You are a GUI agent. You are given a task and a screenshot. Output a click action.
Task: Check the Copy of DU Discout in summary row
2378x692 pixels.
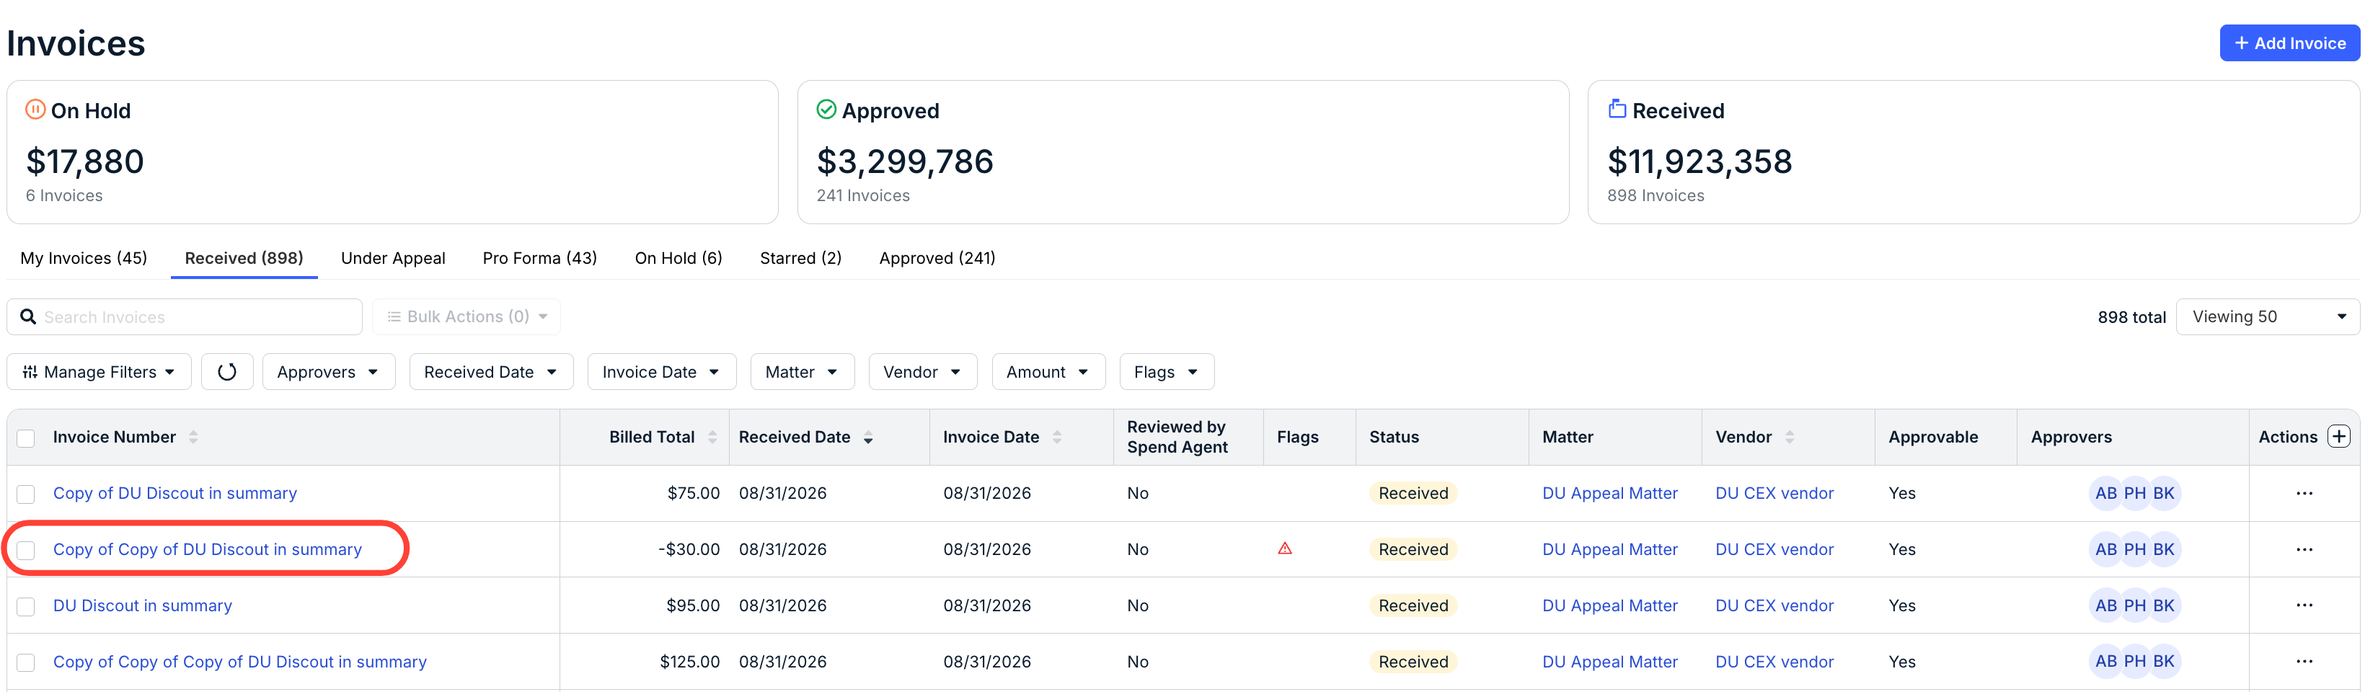pos(26,494)
